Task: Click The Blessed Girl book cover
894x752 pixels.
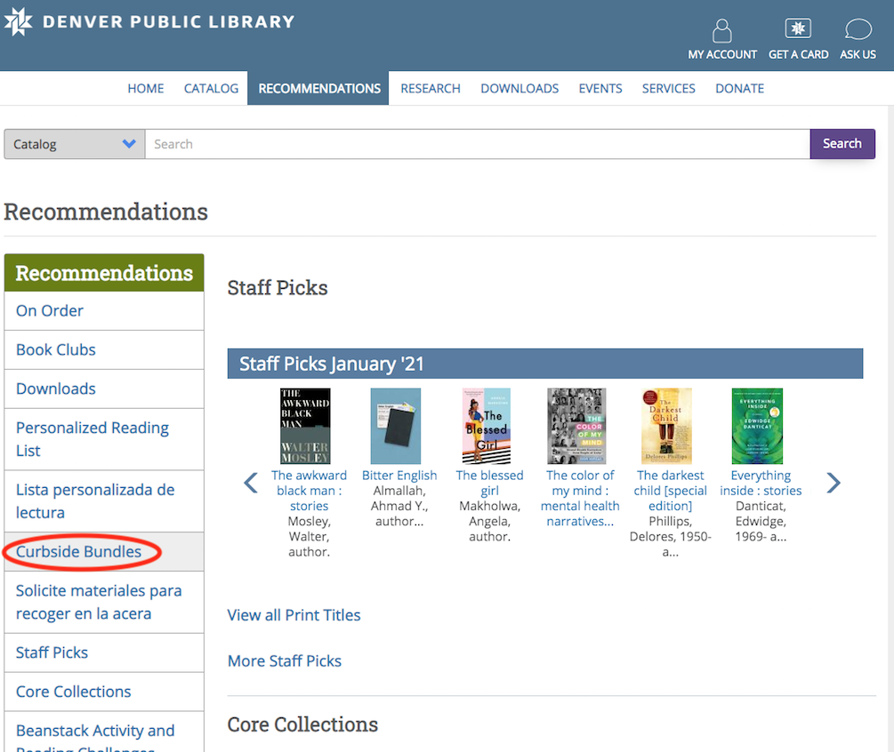Action: 487,426
